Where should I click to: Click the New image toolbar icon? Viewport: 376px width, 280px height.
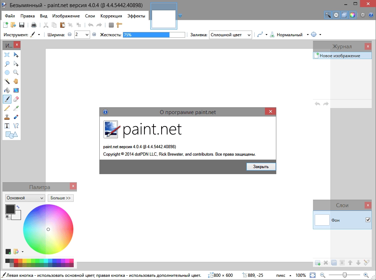pos(5,25)
